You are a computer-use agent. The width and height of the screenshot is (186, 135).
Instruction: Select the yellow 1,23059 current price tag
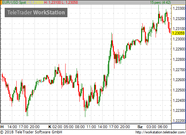tap(178, 33)
